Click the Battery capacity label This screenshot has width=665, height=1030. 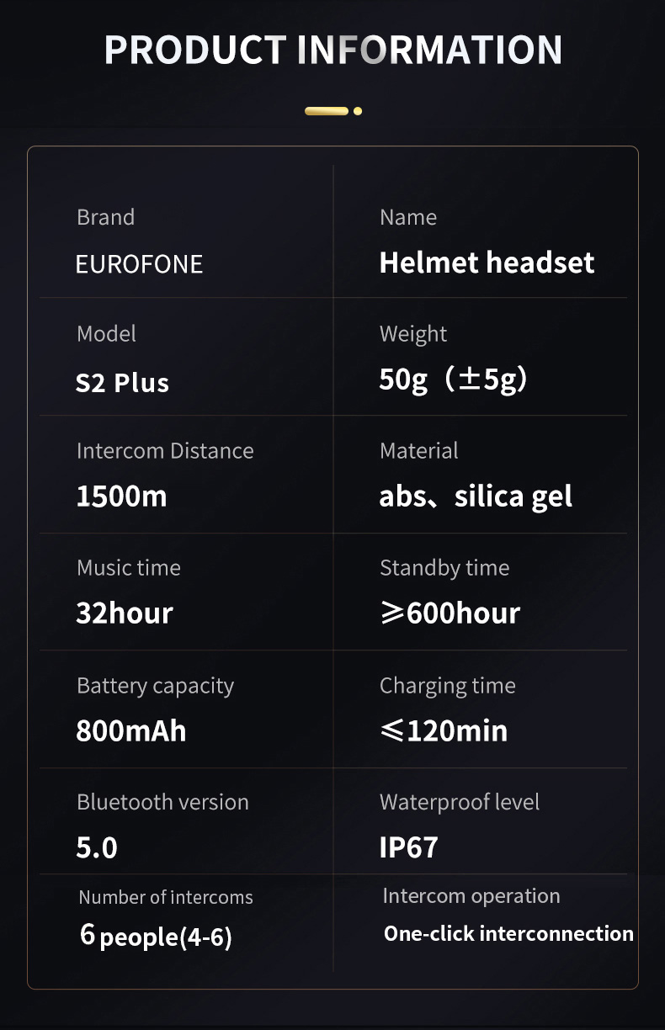[155, 686]
